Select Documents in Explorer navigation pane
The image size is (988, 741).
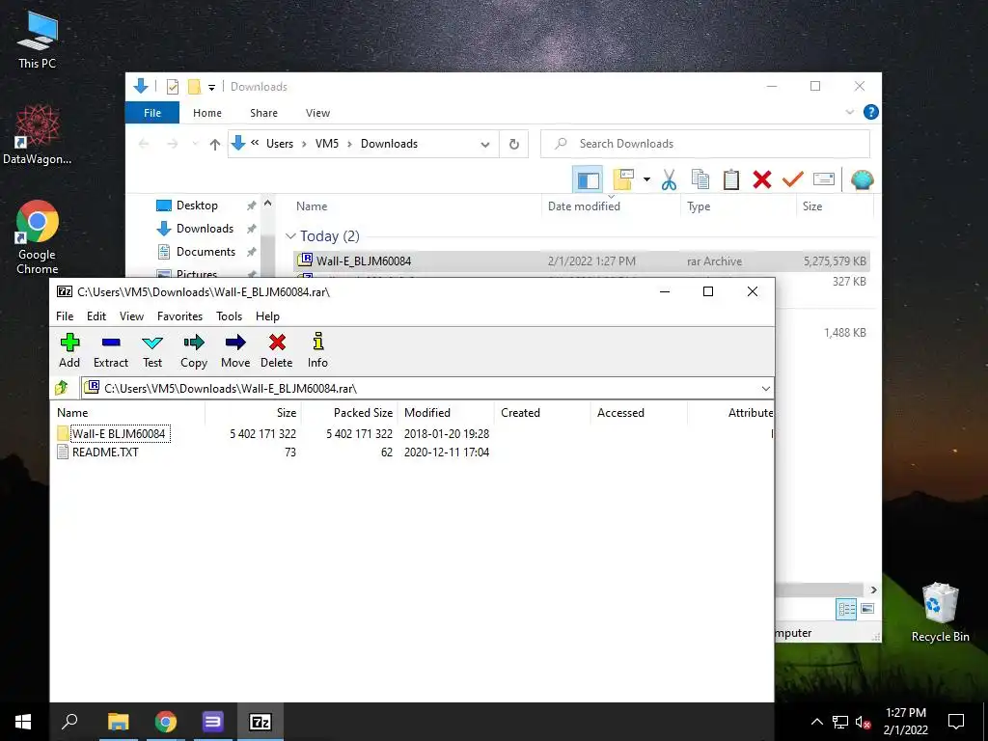coord(206,252)
